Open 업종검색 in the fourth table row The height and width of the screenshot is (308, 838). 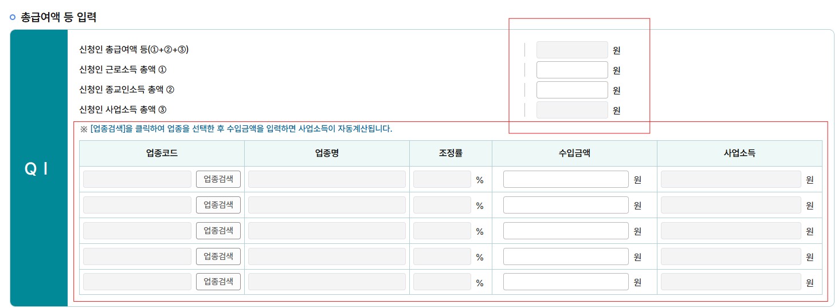click(x=218, y=256)
